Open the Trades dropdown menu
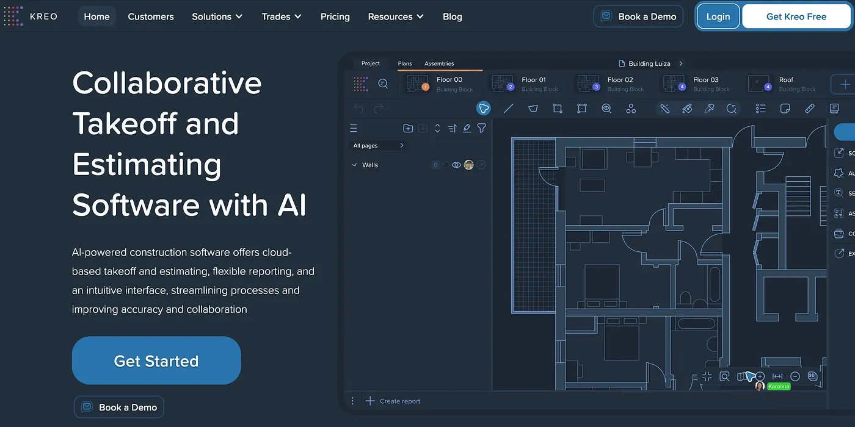Viewport: 855px width, 427px height. 282,16
